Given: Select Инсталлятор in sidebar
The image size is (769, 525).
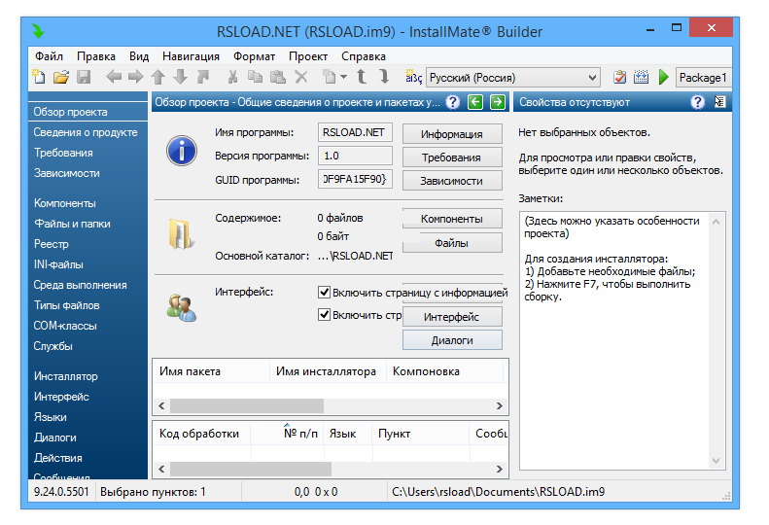Looking at the screenshot, I should pyautogui.click(x=66, y=376).
